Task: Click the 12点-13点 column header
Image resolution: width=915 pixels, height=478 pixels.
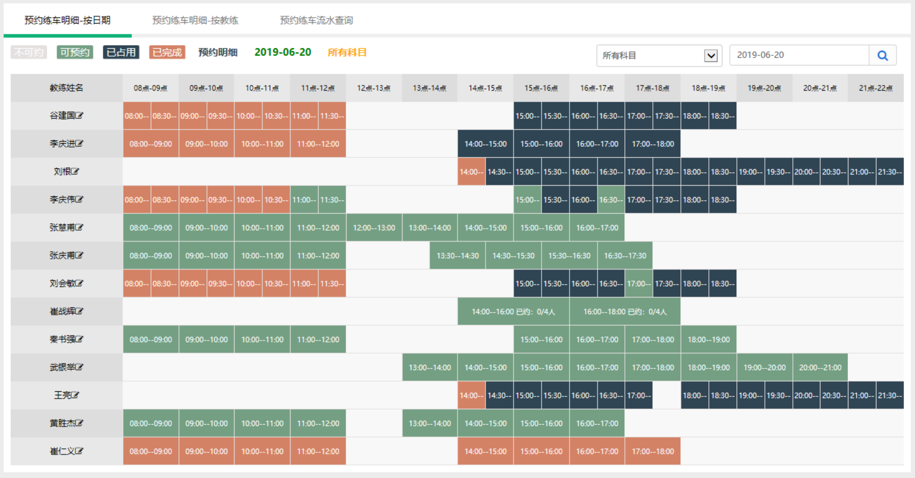Action: tap(374, 88)
